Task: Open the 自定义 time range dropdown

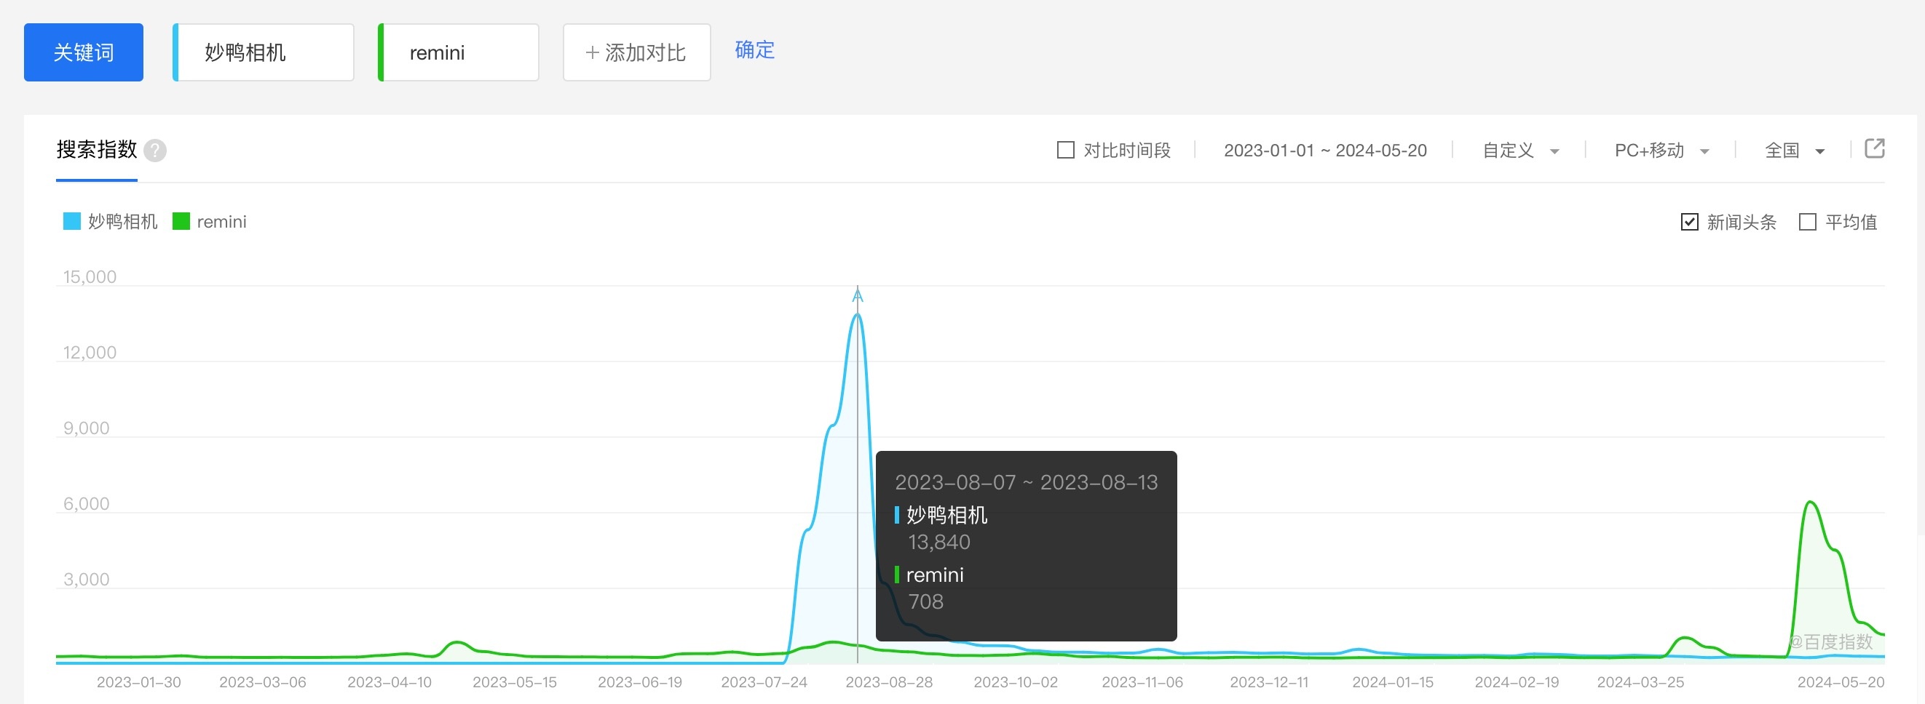Action: (x=1520, y=151)
